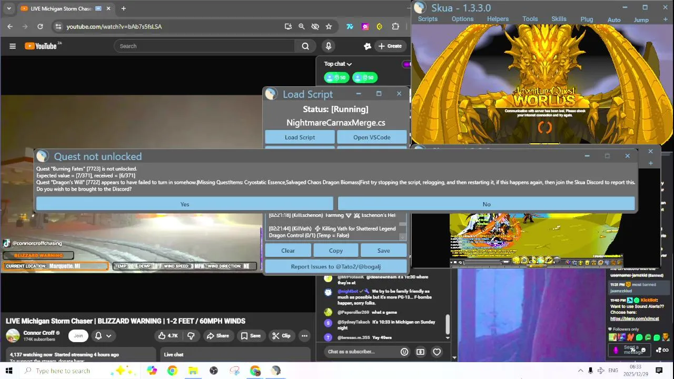Clear the script log
The image size is (674, 379).
pyautogui.click(x=288, y=251)
